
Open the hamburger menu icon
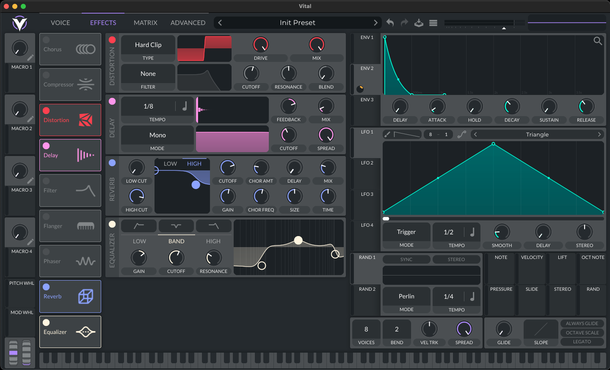point(433,23)
